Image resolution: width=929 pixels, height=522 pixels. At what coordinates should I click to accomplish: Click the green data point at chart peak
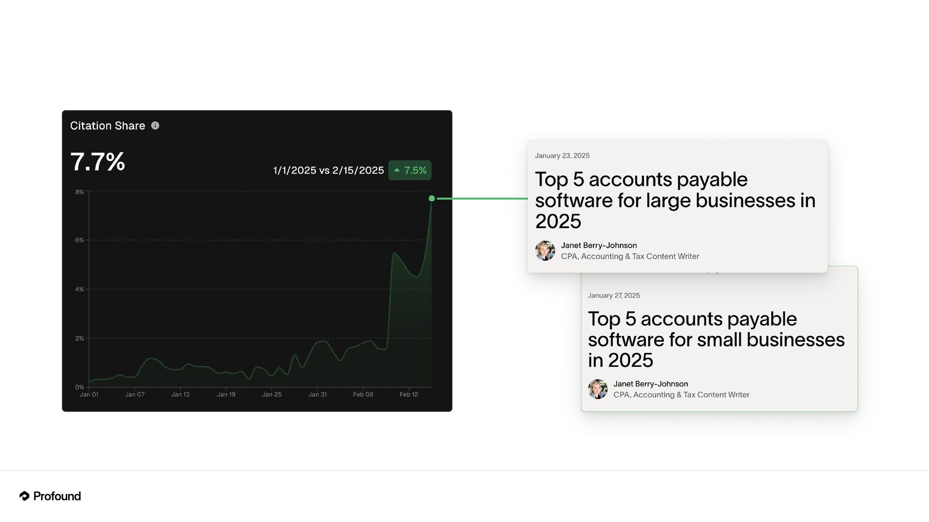pyautogui.click(x=432, y=198)
